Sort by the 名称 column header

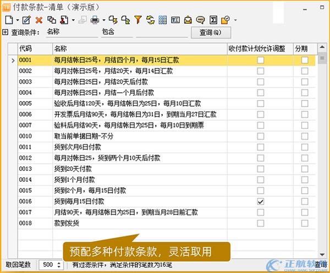pyautogui.click(x=140, y=49)
